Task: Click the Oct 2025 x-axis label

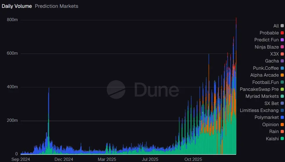Action: click(x=193, y=159)
